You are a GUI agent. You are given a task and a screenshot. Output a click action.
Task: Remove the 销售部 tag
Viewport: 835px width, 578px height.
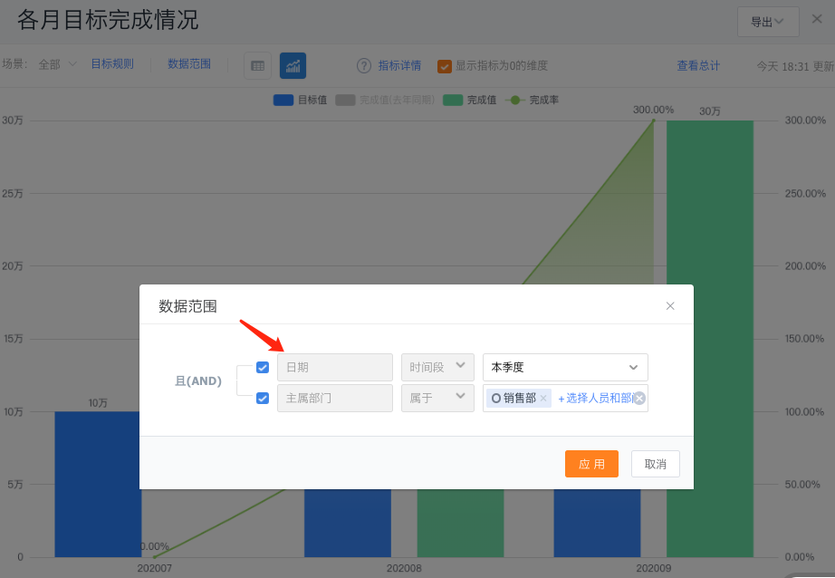543,399
